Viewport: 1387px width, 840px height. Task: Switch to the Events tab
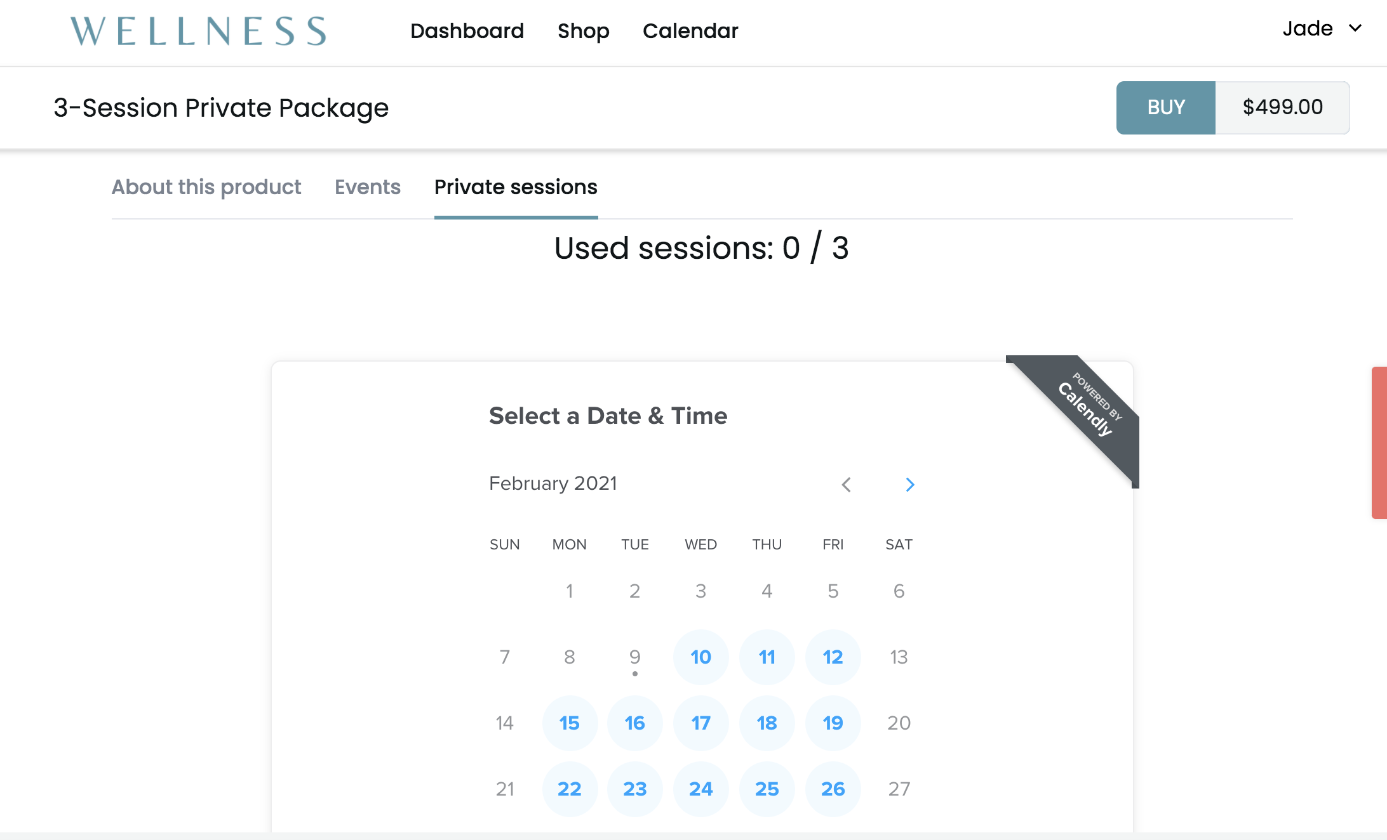click(x=368, y=187)
